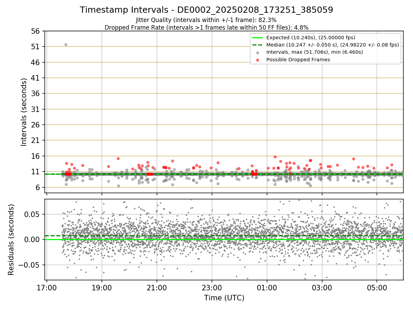Click the '01:00' x-axis tick label

pyautogui.click(x=267, y=287)
